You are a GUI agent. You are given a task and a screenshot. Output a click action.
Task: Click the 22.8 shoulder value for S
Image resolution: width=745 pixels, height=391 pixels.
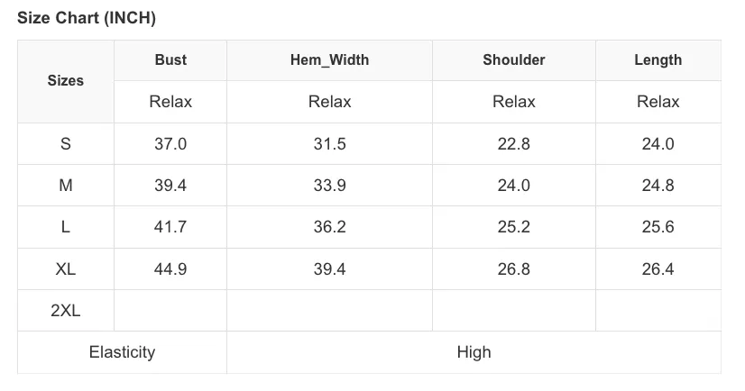point(513,144)
